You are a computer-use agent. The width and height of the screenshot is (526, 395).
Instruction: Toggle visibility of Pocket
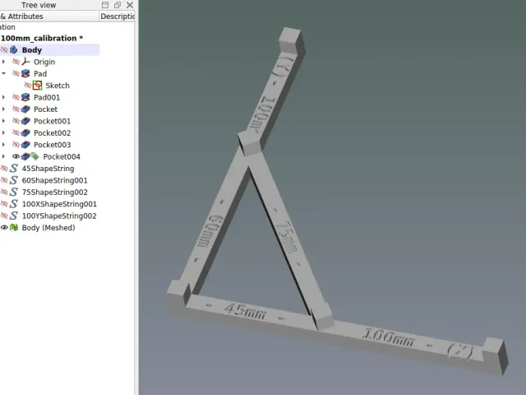click(x=16, y=109)
